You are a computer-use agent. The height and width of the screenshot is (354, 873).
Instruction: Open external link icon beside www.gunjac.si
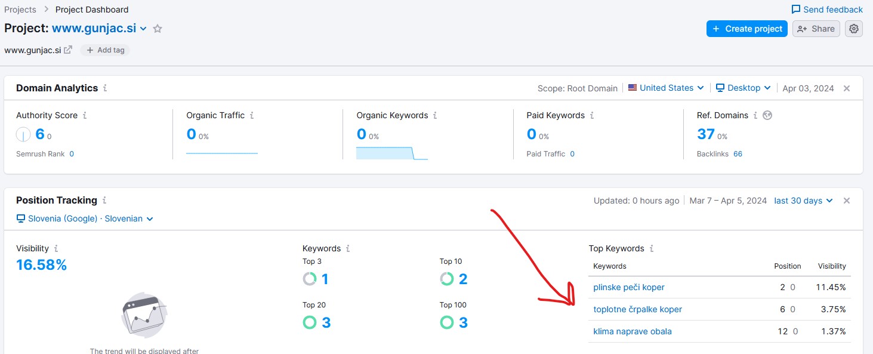[x=68, y=50]
